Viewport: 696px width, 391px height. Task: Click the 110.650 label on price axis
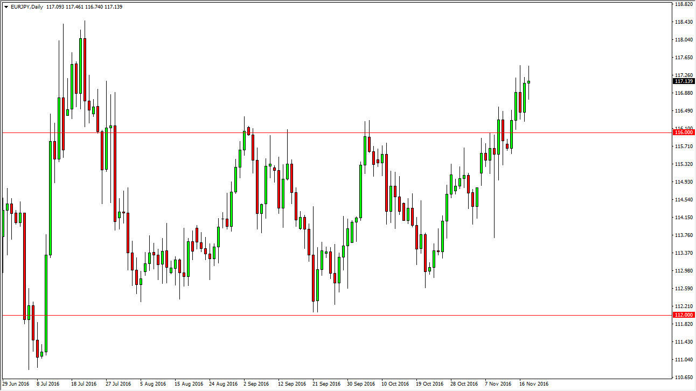pyautogui.click(x=684, y=378)
